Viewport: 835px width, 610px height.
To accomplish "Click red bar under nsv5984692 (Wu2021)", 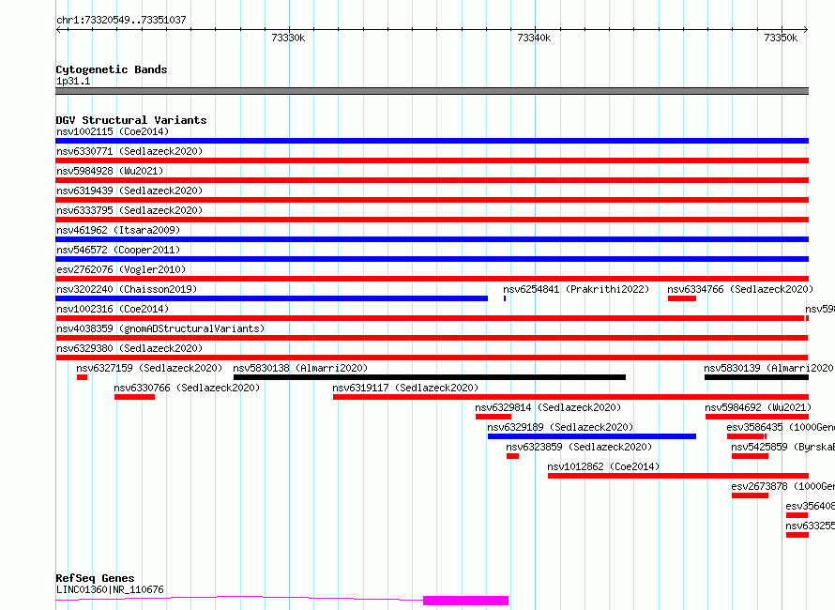I will 757,417.
